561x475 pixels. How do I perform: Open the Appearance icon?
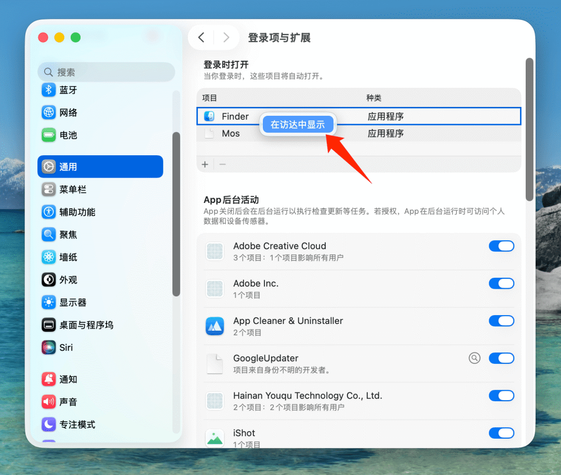point(49,279)
